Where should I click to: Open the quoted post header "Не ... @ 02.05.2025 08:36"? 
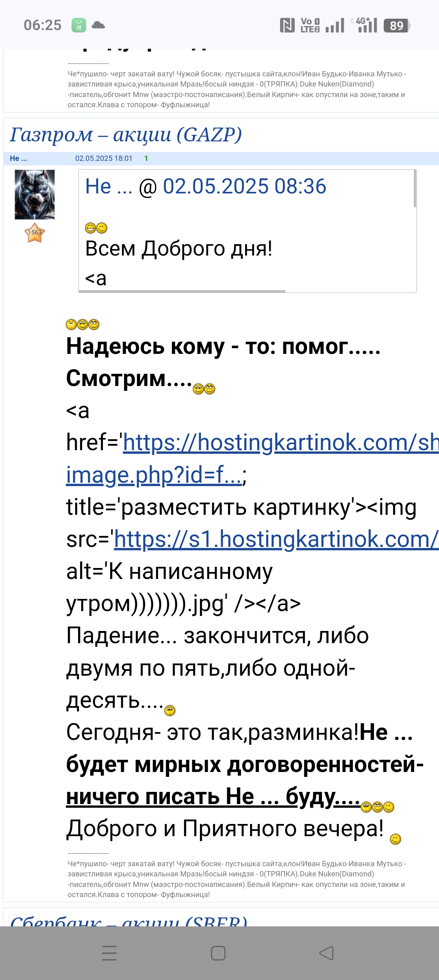[206, 186]
